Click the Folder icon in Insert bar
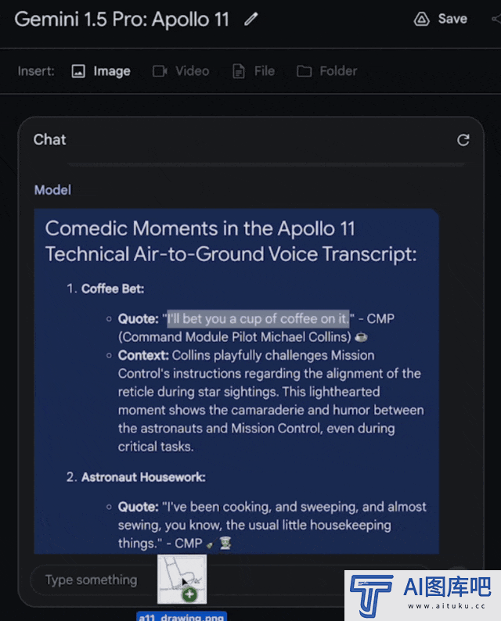 point(304,71)
